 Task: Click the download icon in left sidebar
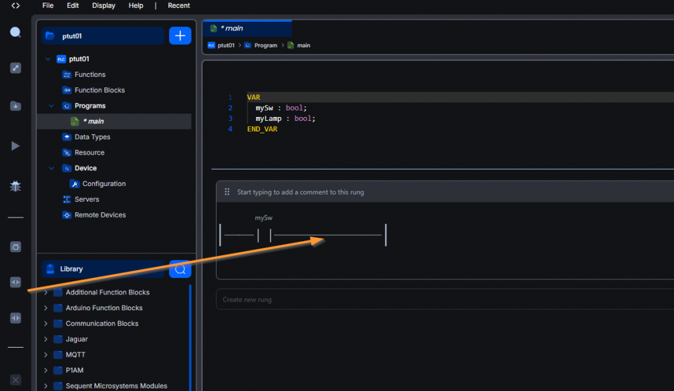point(15,106)
